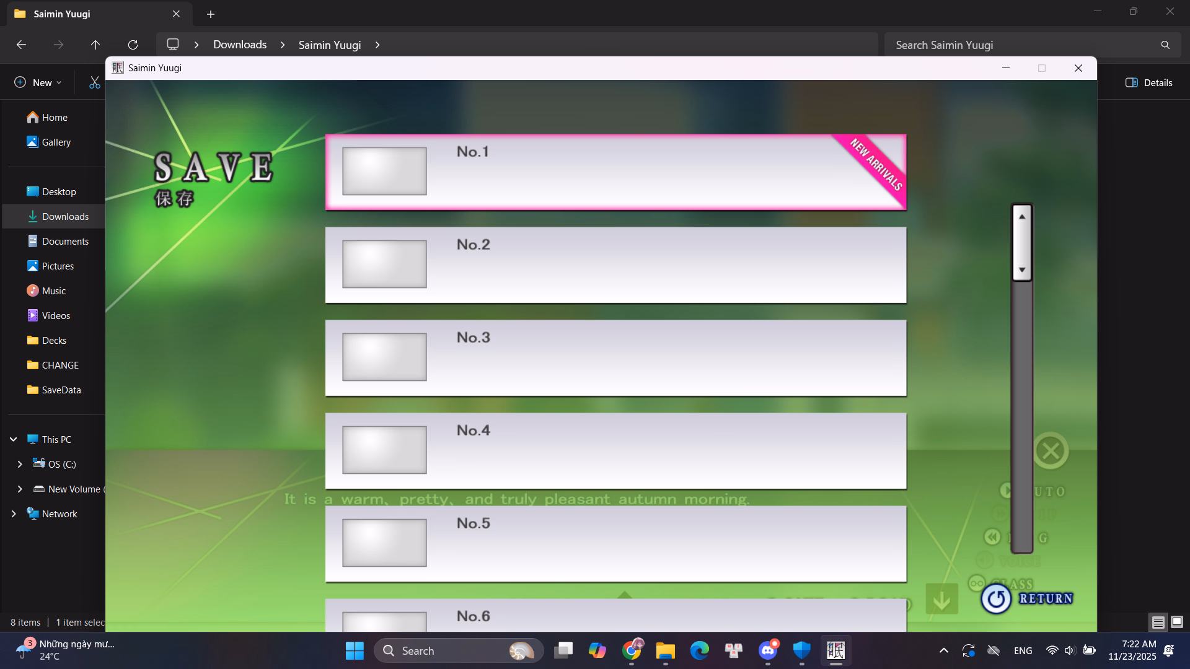Click the rewind LOG icon
The width and height of the screenshot is (1190, 669).
[992, 536]
